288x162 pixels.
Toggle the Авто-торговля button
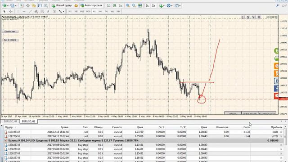click(91, 5)
